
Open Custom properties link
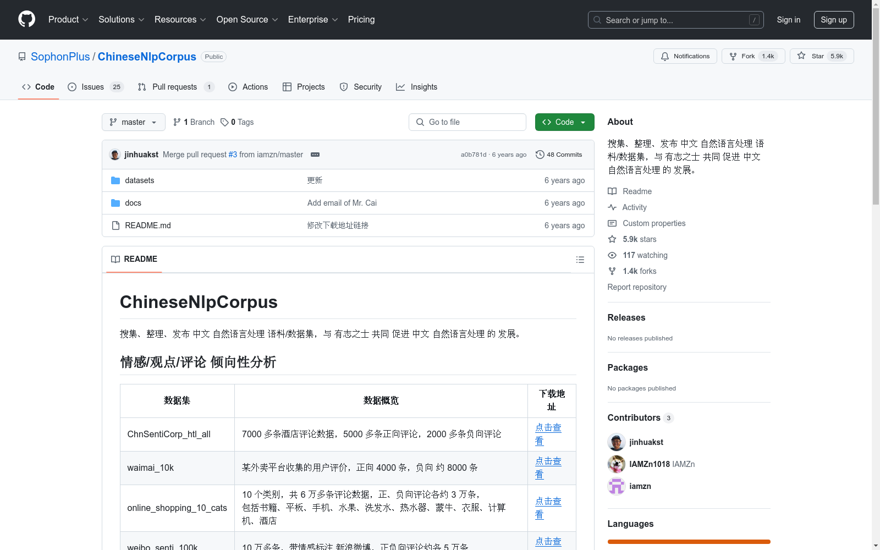pos(647,223)
